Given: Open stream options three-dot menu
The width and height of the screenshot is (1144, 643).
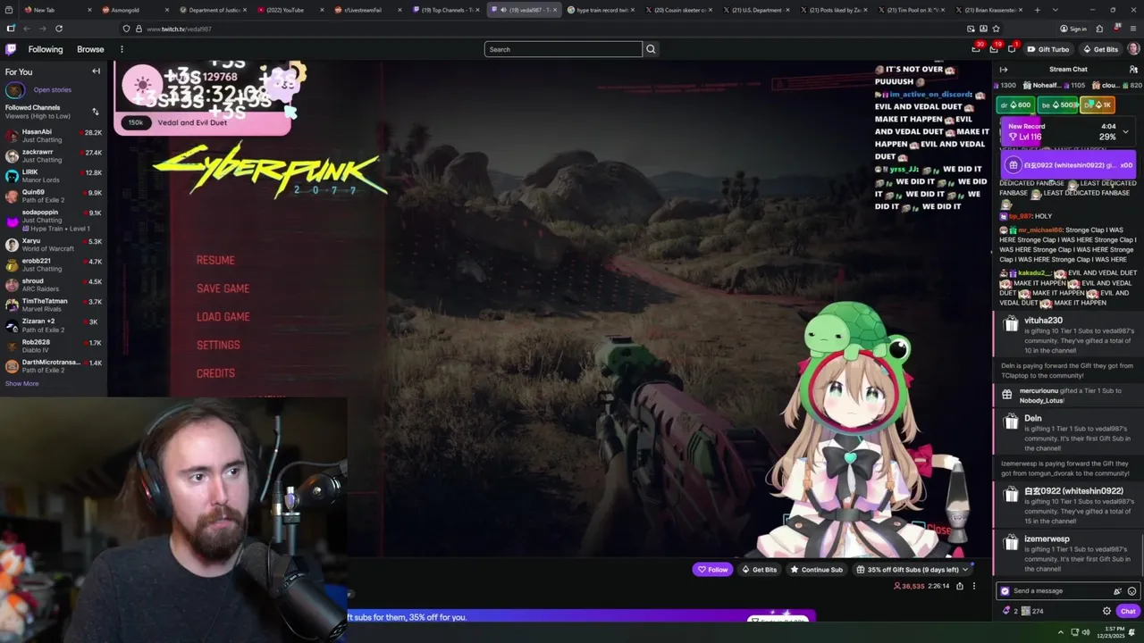Looking at the screenshot, I should (x=974, y=586).
